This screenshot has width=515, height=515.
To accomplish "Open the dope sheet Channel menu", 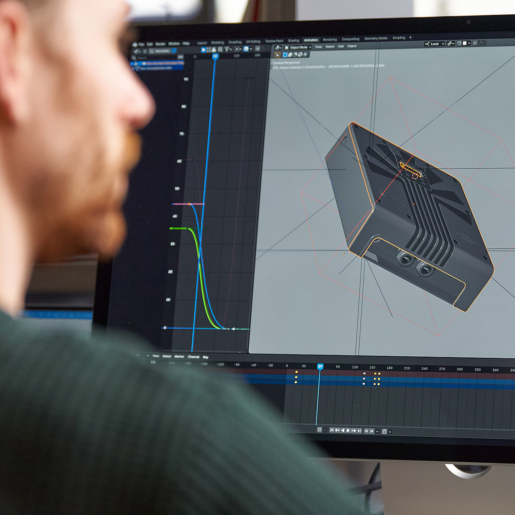I will [193, 357].
